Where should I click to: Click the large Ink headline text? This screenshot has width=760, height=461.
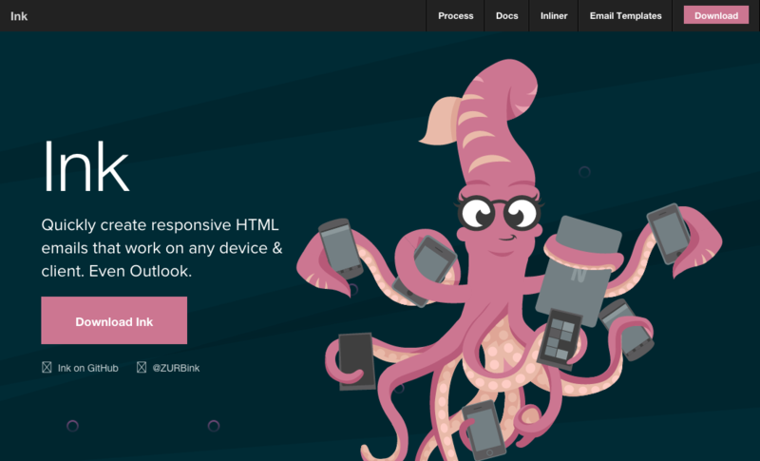[85, 166]
